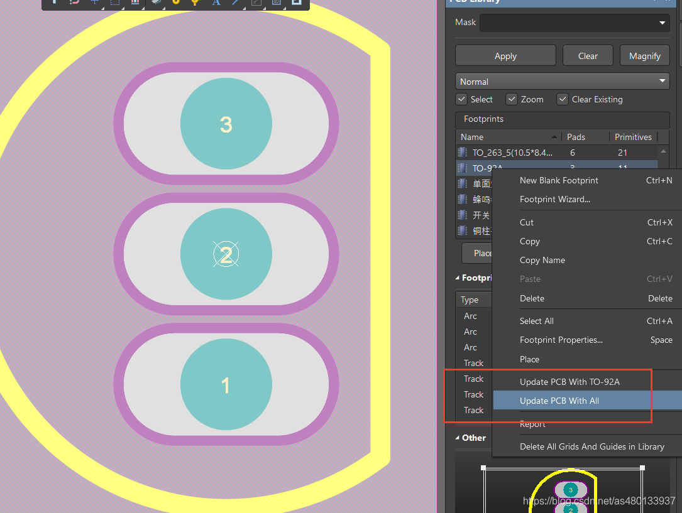This screenshot has width=682, height=513.
Task: Click the TO_263_5 footprint icon
Action: pyautogui.click(x=463, y=153)
